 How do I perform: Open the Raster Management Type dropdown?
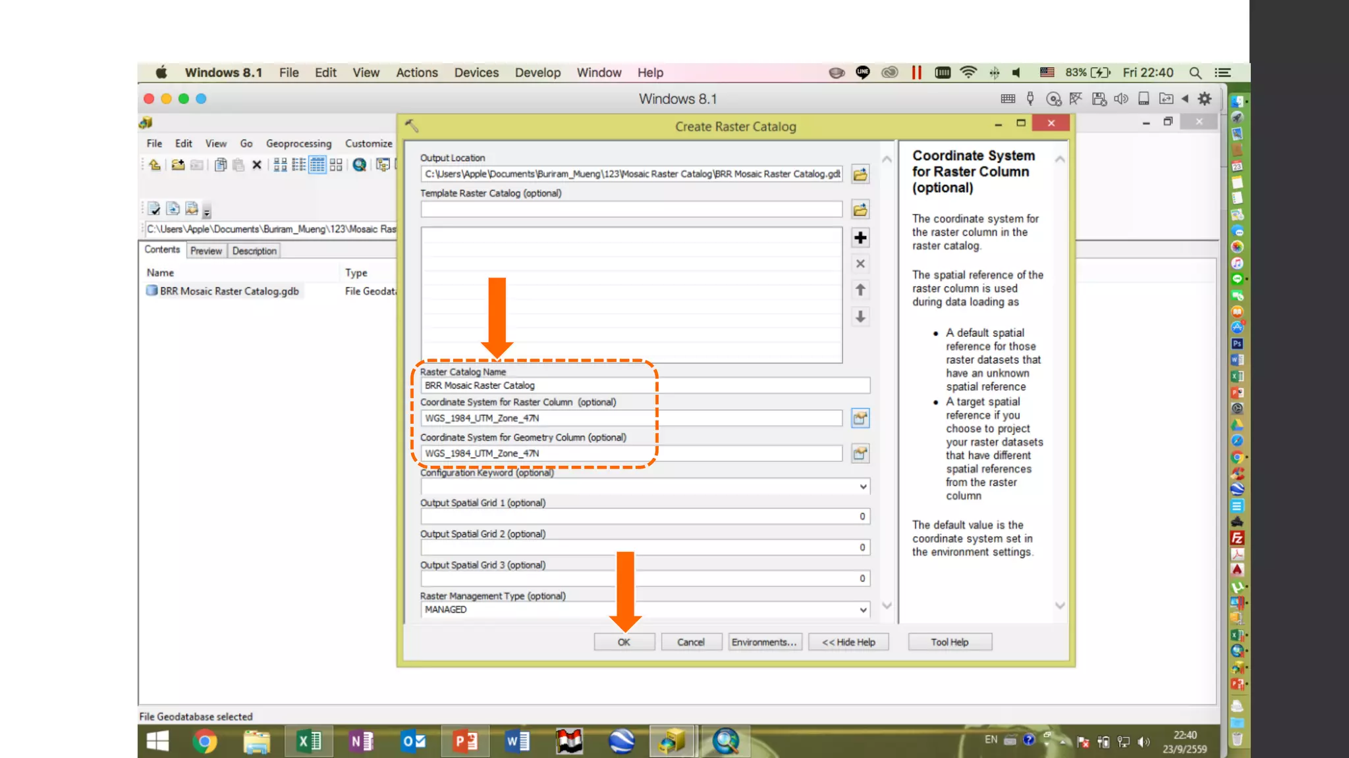863,610
